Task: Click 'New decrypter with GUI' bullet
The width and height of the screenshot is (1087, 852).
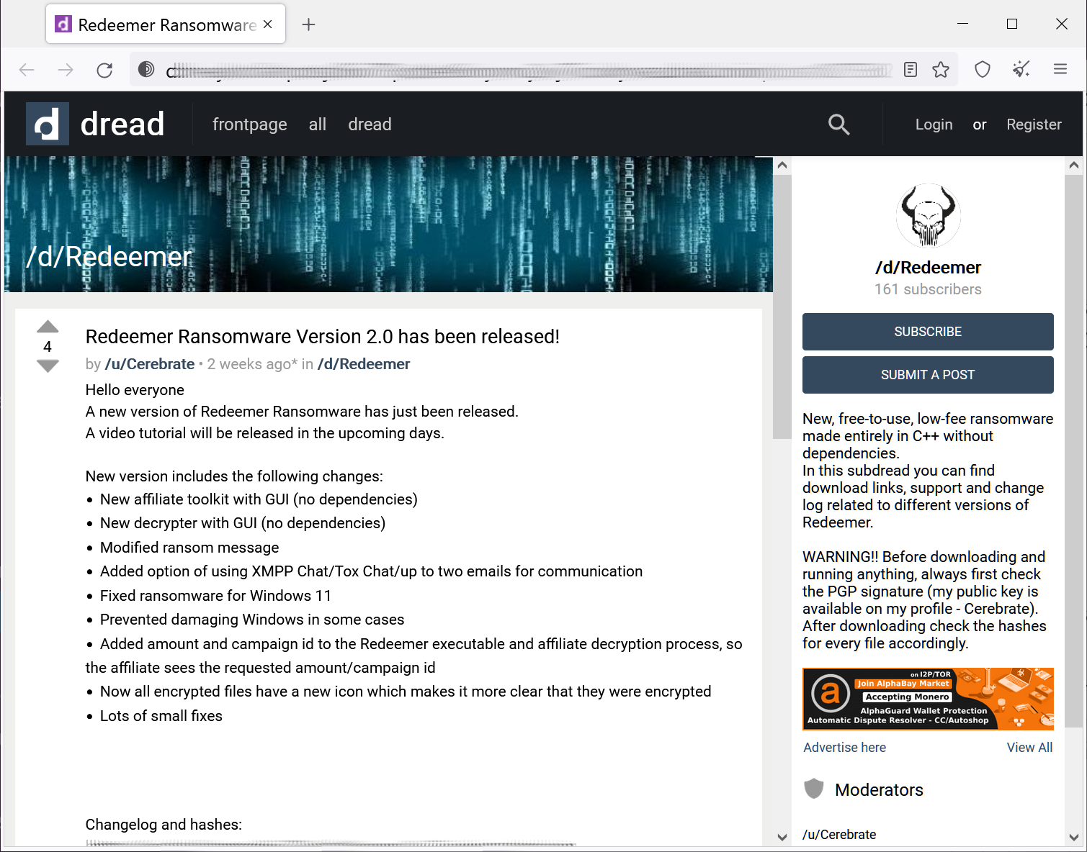Action: tap(243, 523)
